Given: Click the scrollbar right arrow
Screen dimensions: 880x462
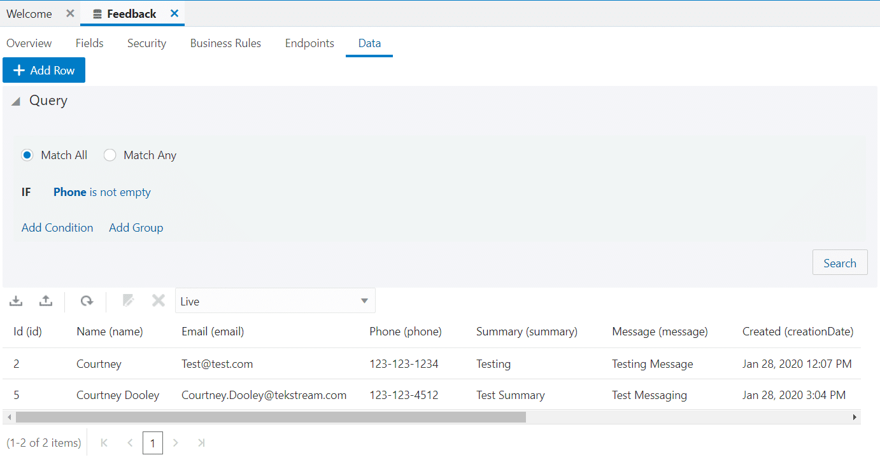Looking at the screenshot, I should 855,417.
